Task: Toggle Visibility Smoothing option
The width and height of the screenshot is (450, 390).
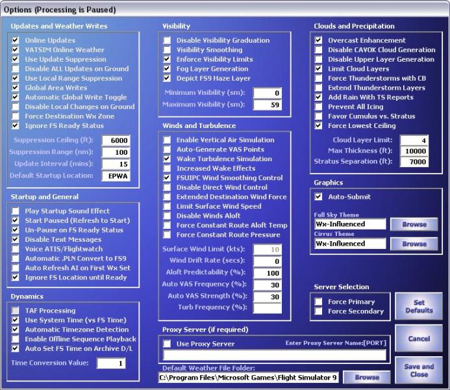Action: pyautogui.click(x=167, y=50)
